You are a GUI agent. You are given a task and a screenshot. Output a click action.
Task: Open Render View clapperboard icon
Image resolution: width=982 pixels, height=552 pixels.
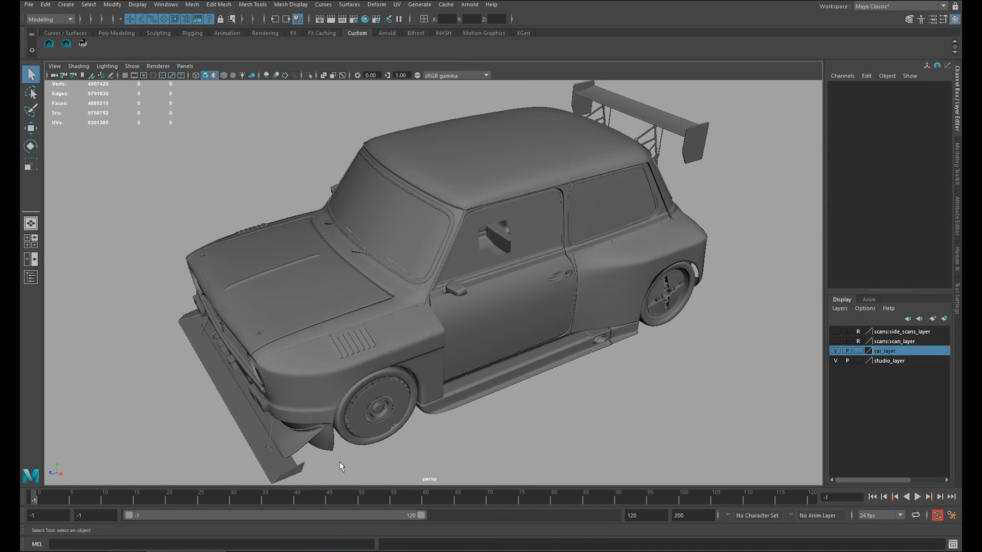click(320, 19)
